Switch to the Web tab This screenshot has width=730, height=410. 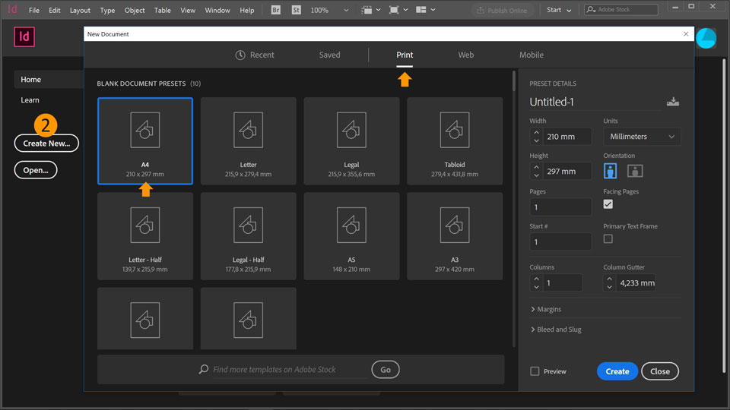[466, 55]
